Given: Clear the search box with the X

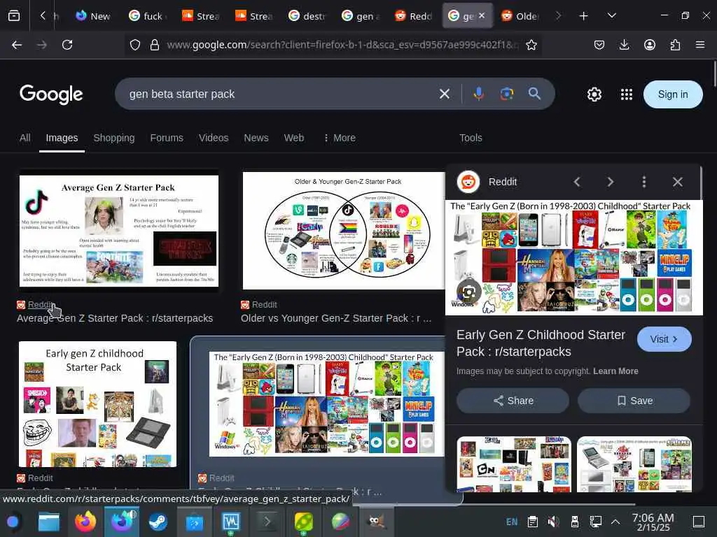Looking at the screenshot, I should point(445,94).
